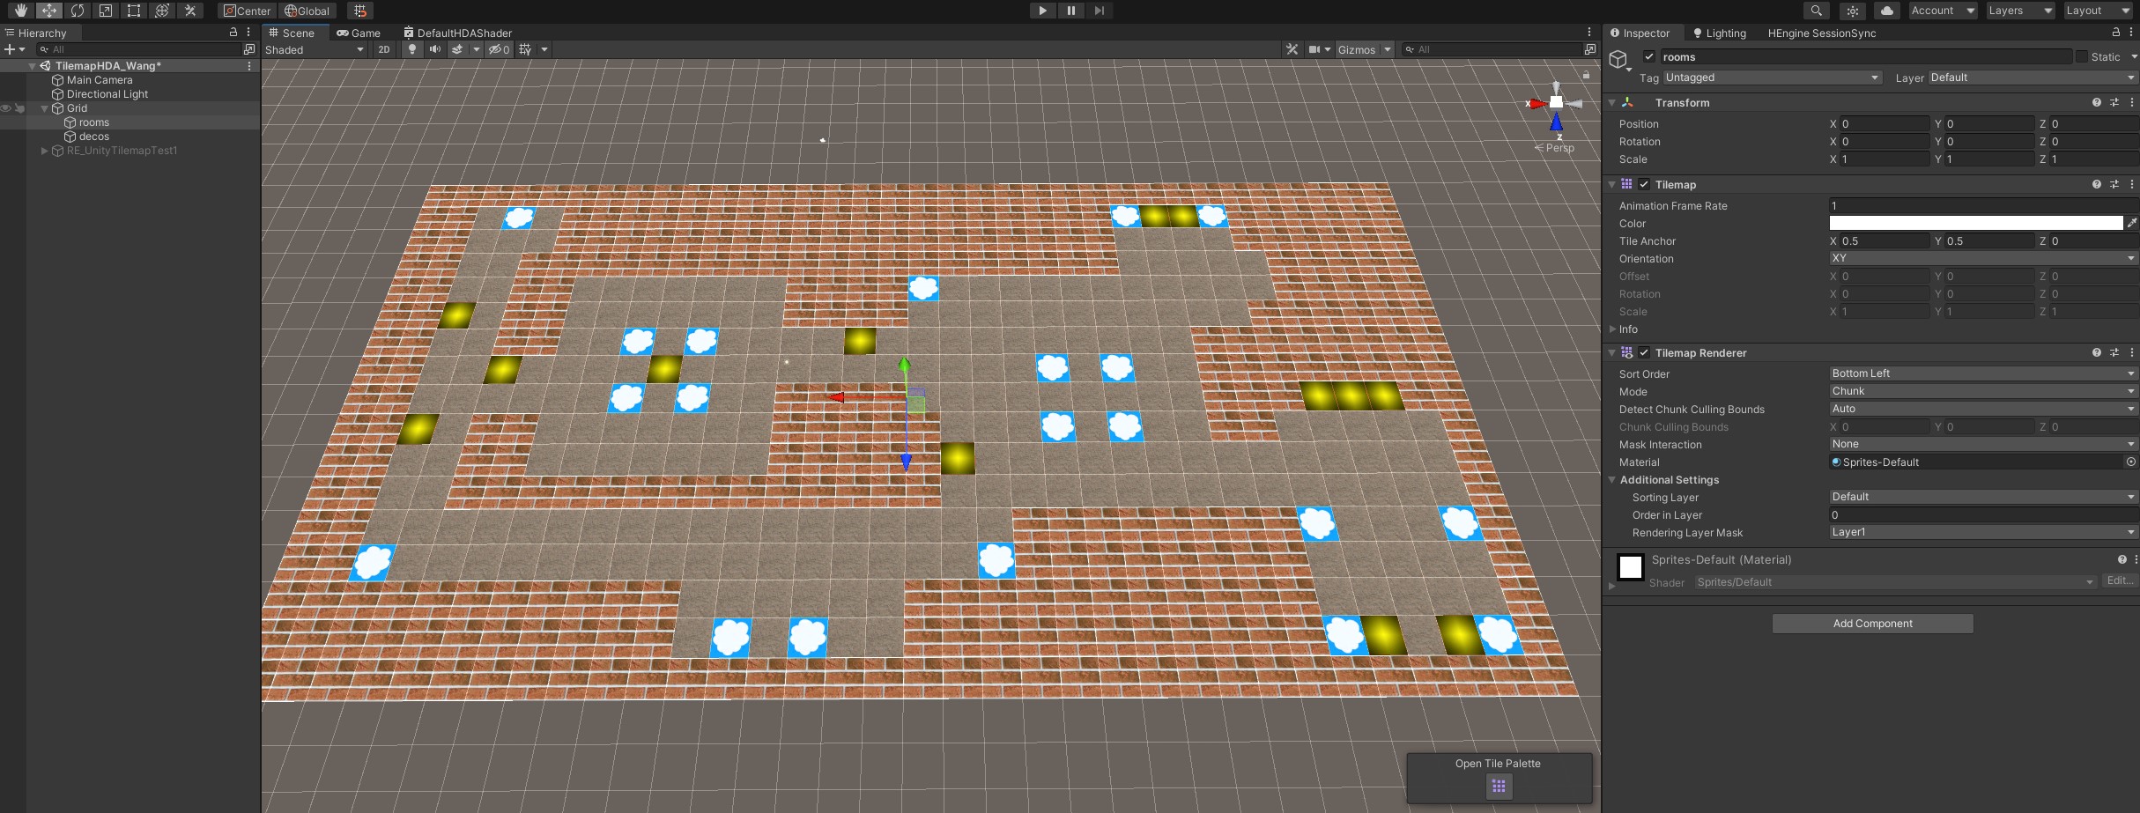Open the Shaded draw mode dropdown
Viewport: 2140px width, 813px height.
click(315, 49)
